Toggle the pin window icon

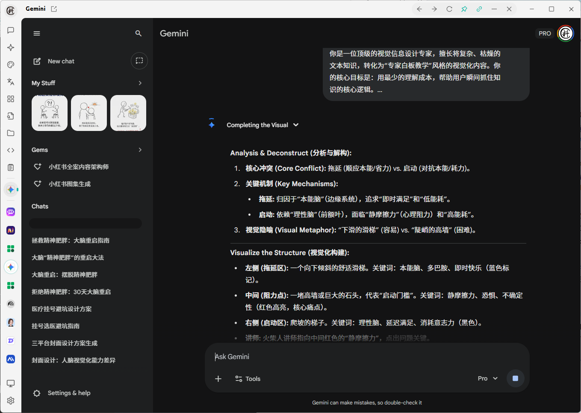(464, 9)
